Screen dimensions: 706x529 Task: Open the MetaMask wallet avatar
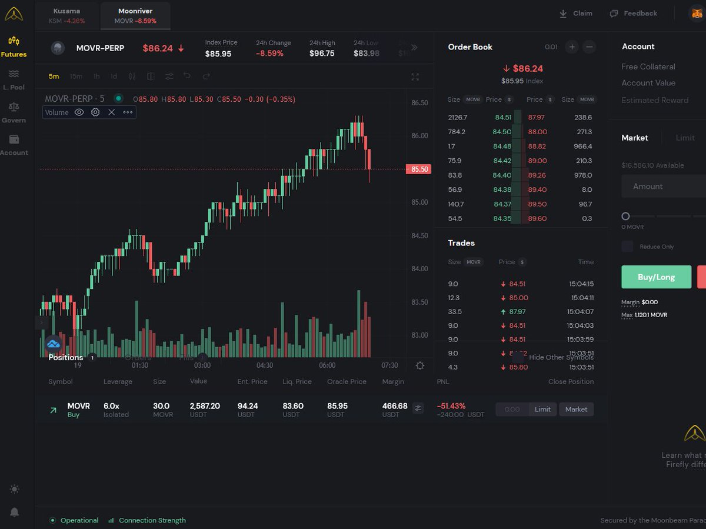click(x=697, y=13)
